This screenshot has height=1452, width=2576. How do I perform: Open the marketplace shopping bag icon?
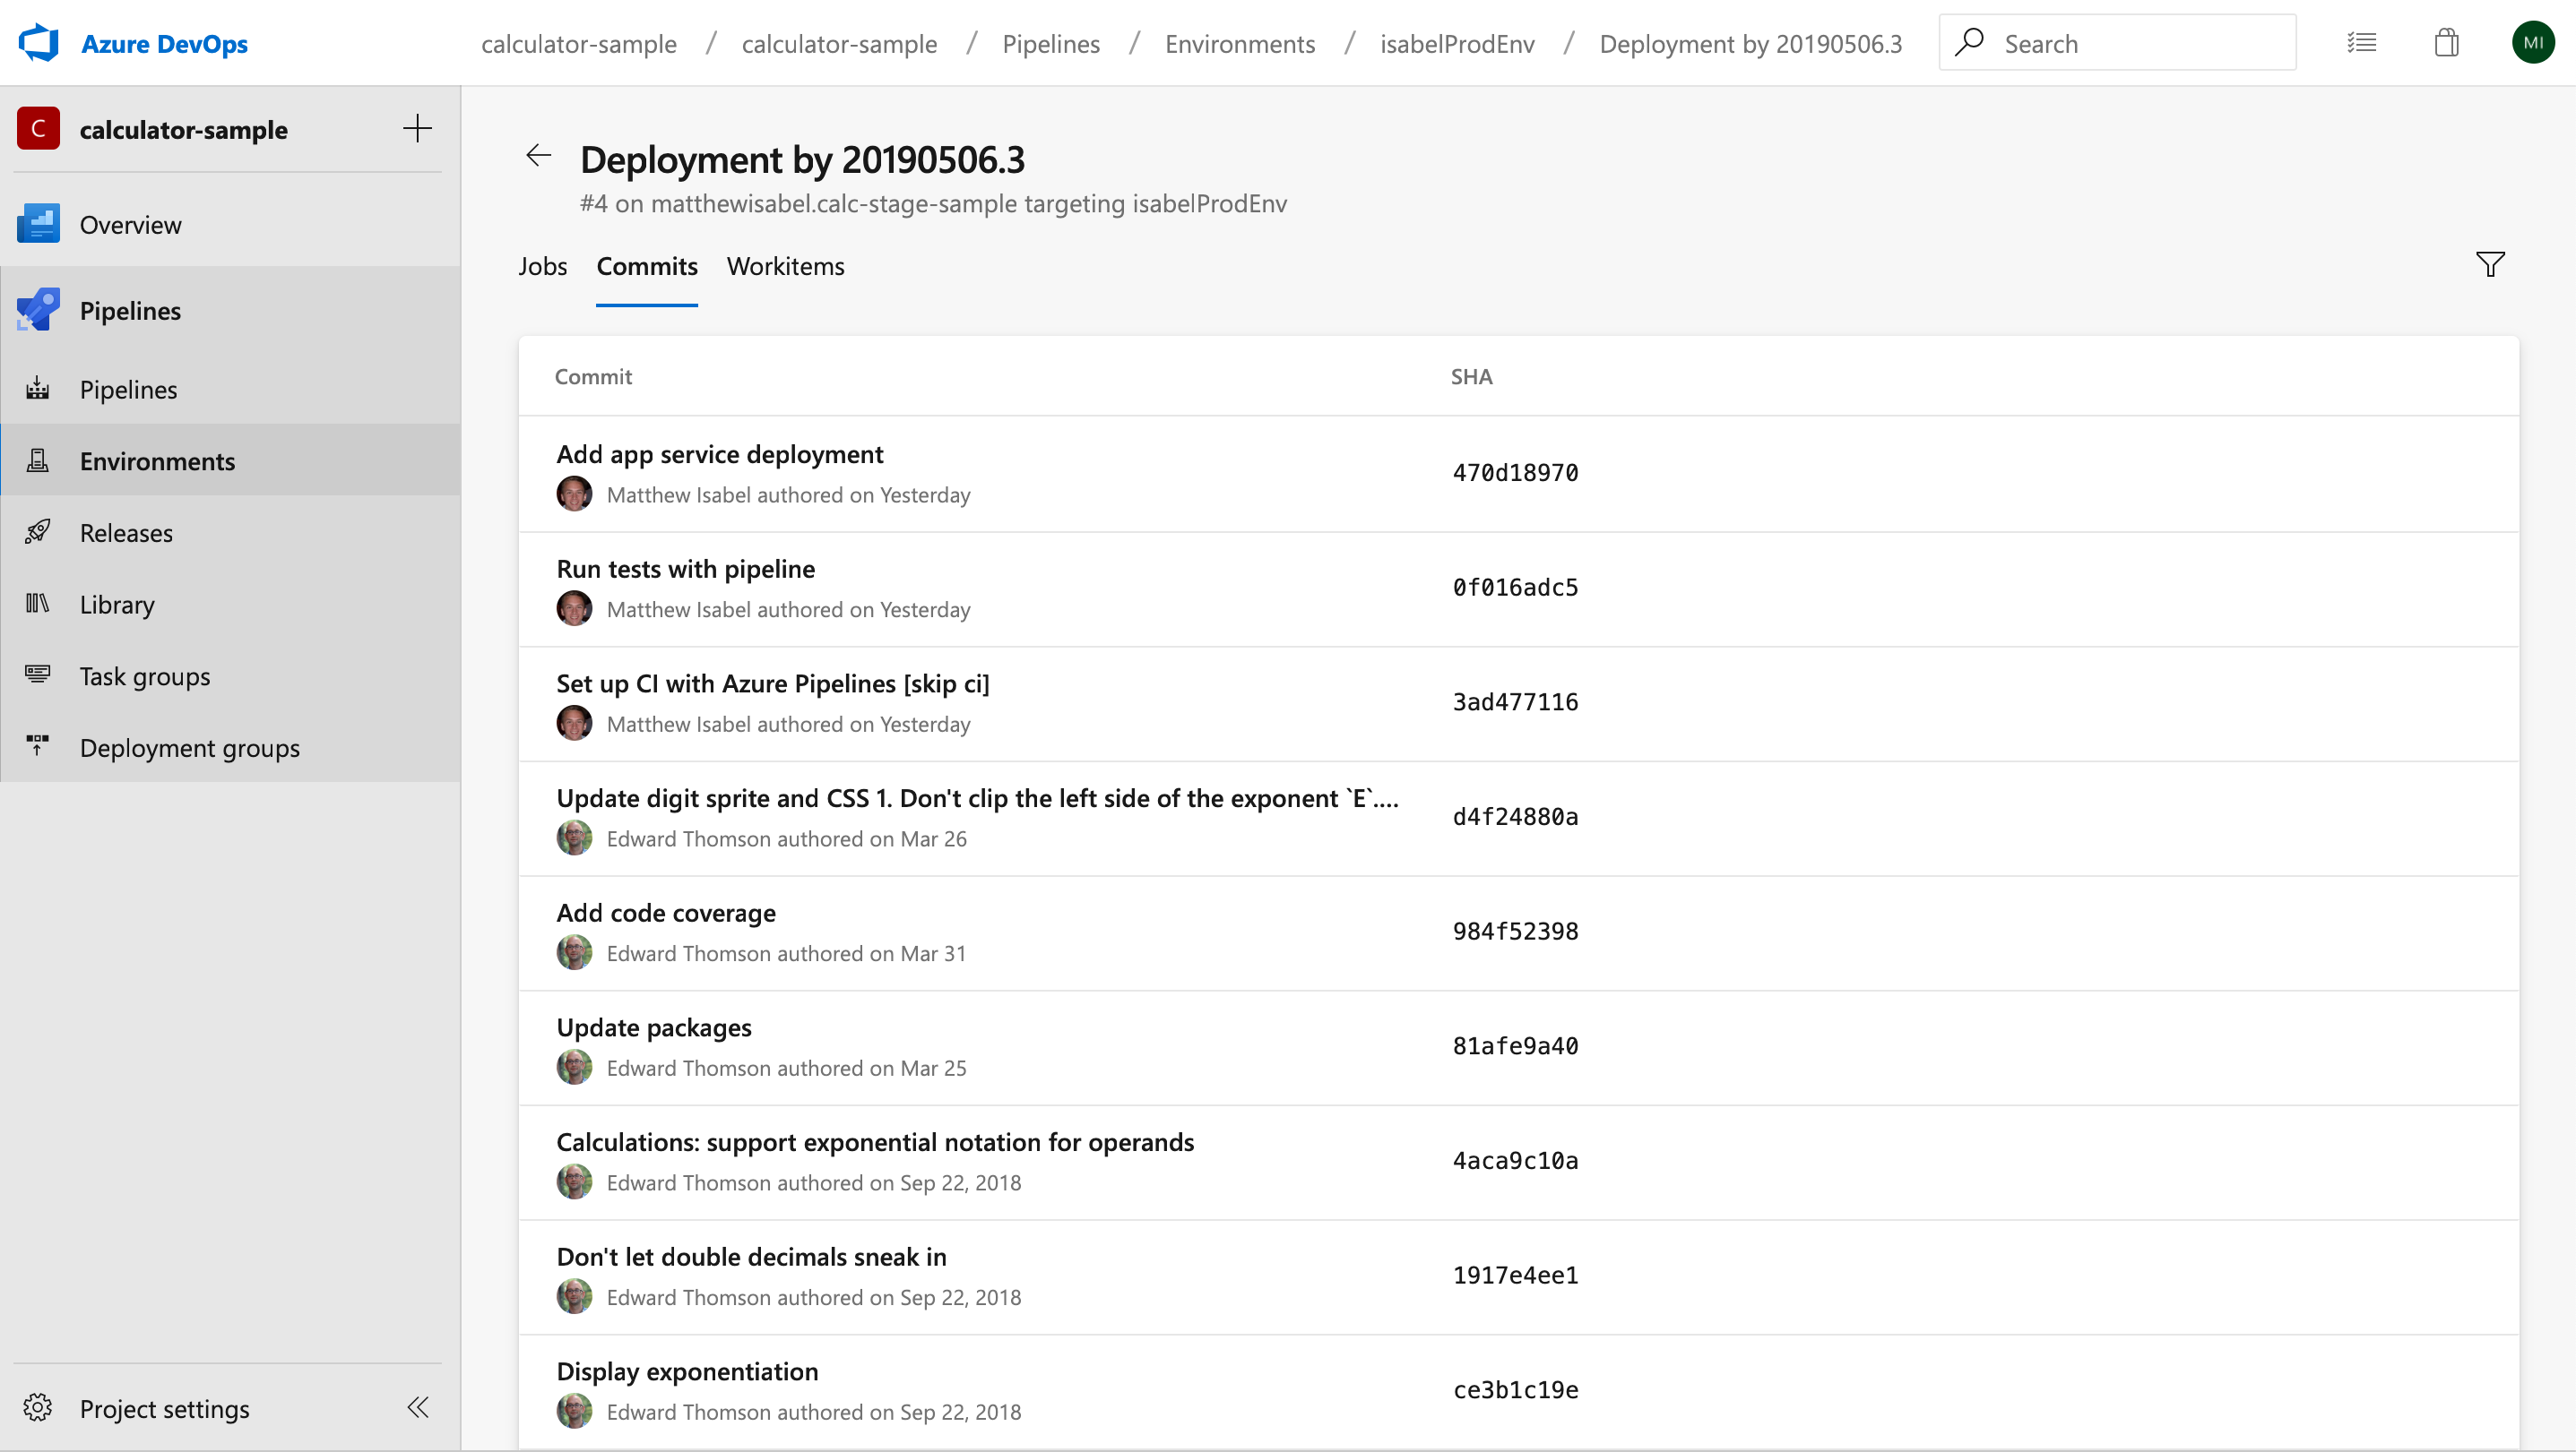[2446, 43]
